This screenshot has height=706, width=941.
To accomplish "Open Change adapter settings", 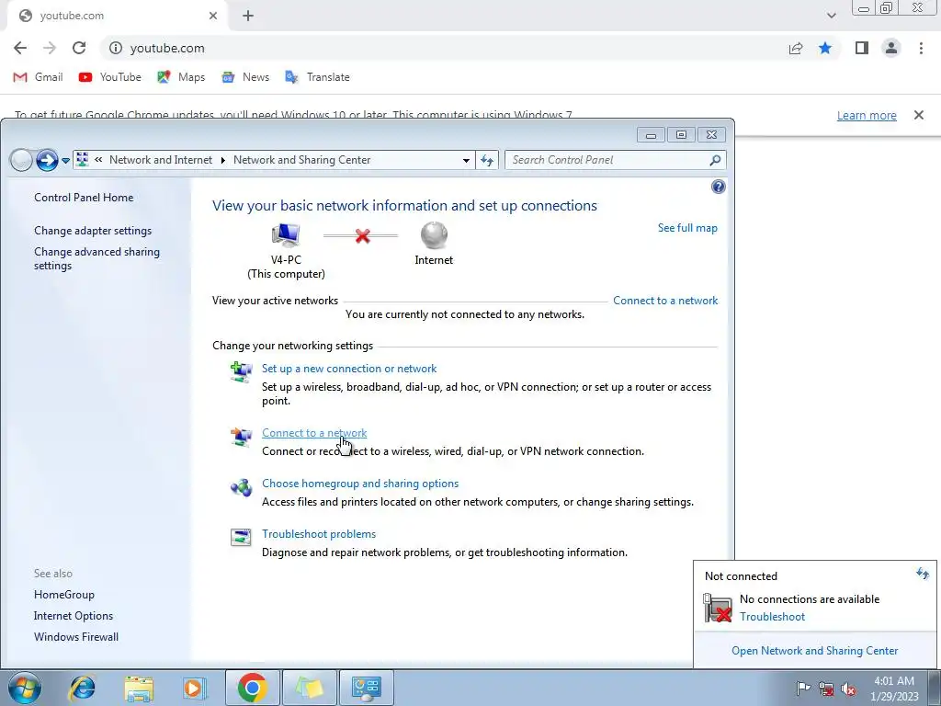I will pos(93,231).
